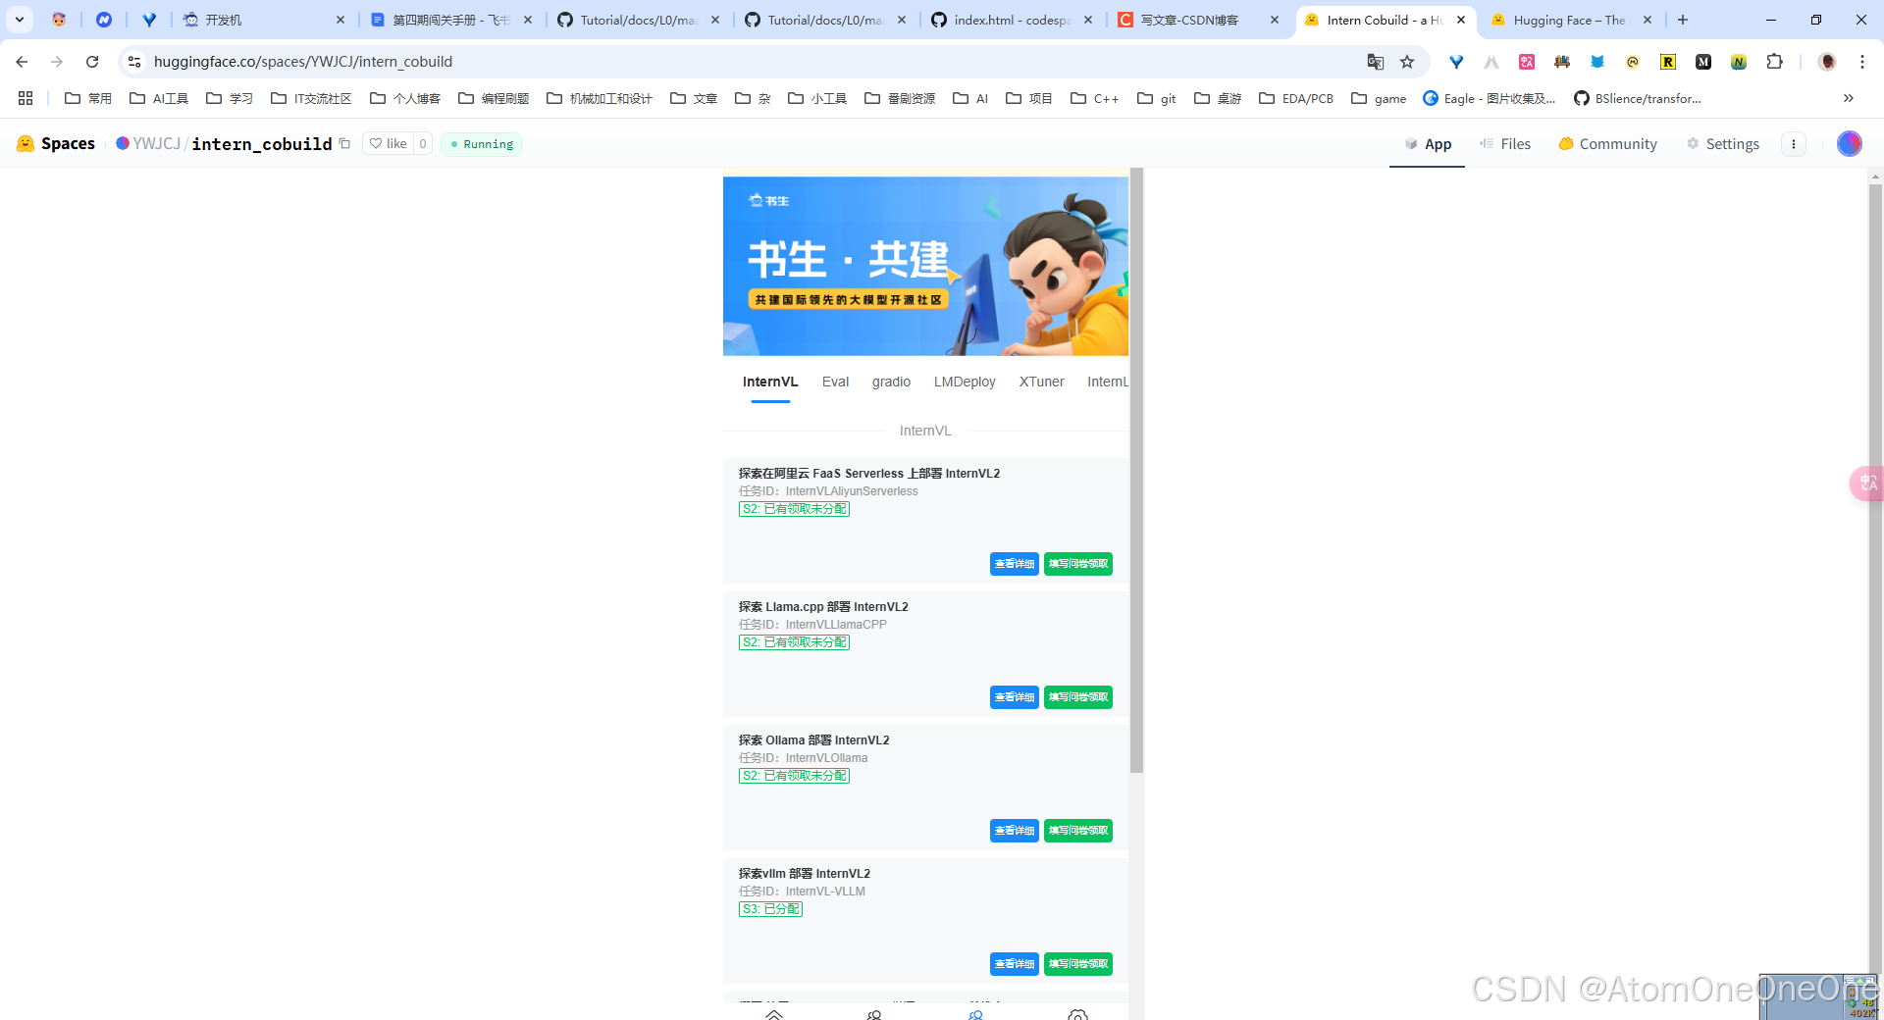Open the C++ bookmarks folder
The width and height of the screenshot is (1884, 1020).
1095,98
